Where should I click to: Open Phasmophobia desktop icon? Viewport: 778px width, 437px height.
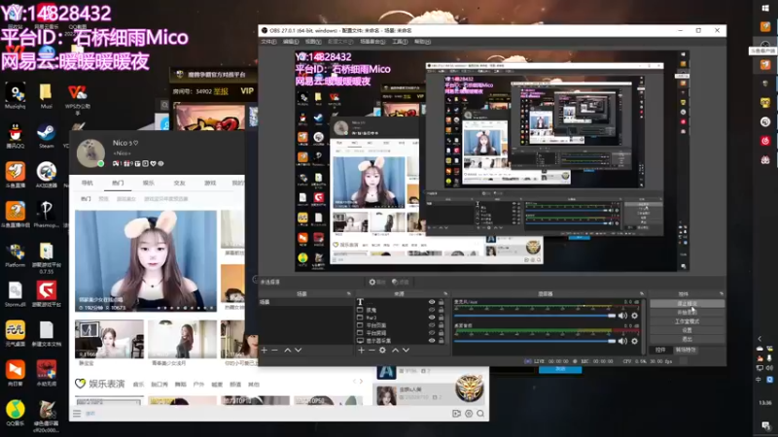(x=46, y=215)
